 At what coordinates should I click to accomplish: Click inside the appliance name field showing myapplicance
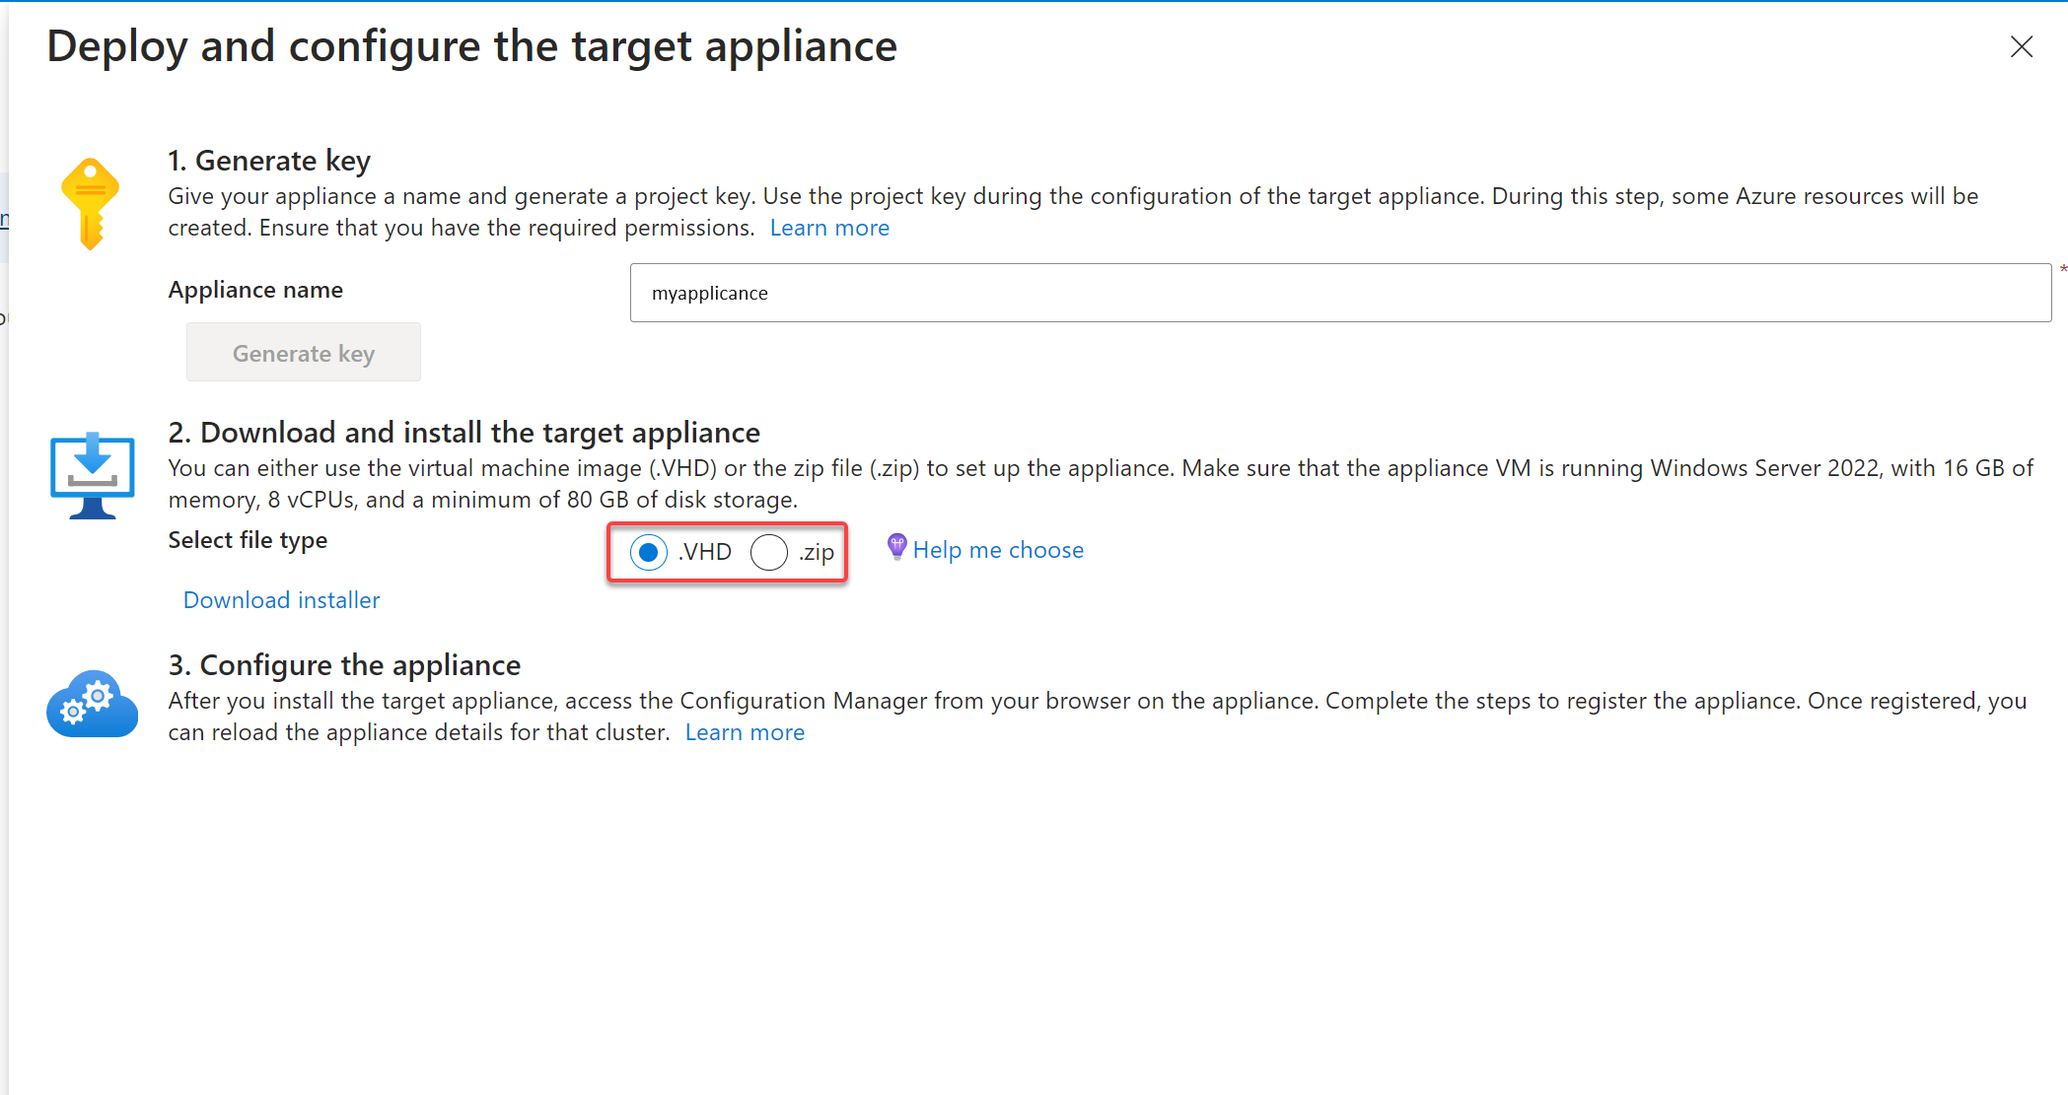pos(1341,293)
